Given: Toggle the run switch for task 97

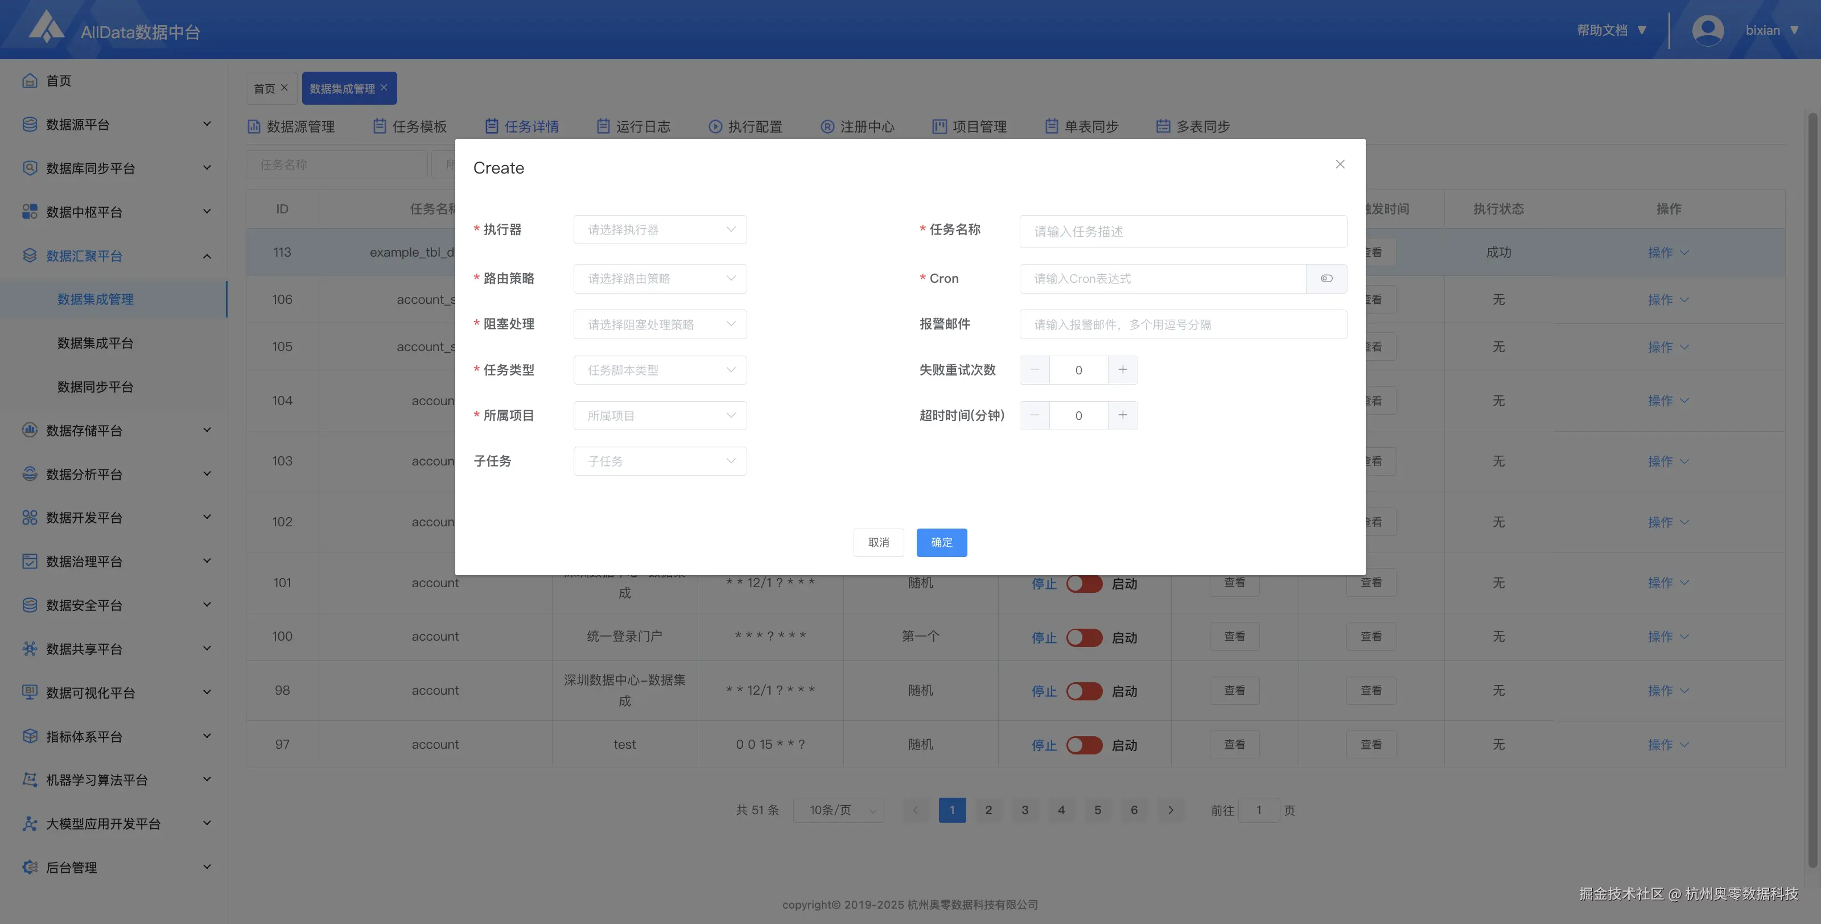Looking at the screenshot, I should pos(1083,745).
